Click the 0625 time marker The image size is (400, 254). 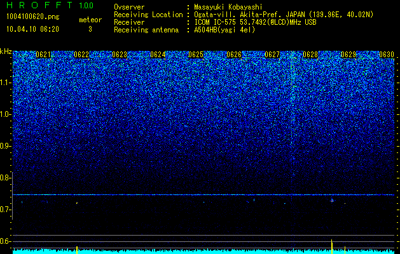(x=196, y=55)
